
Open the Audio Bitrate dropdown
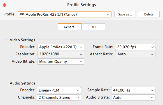point(133,97)
